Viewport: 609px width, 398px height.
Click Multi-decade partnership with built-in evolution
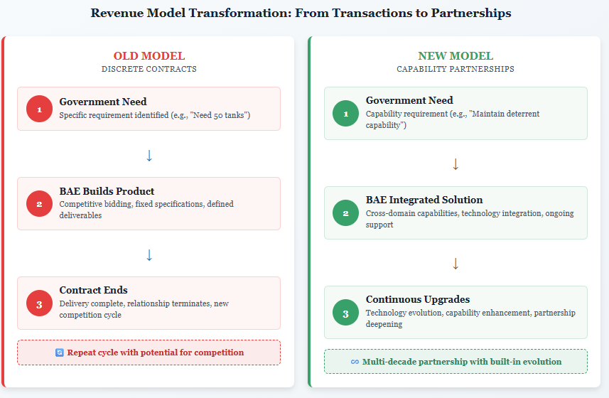tap(462, 362)
